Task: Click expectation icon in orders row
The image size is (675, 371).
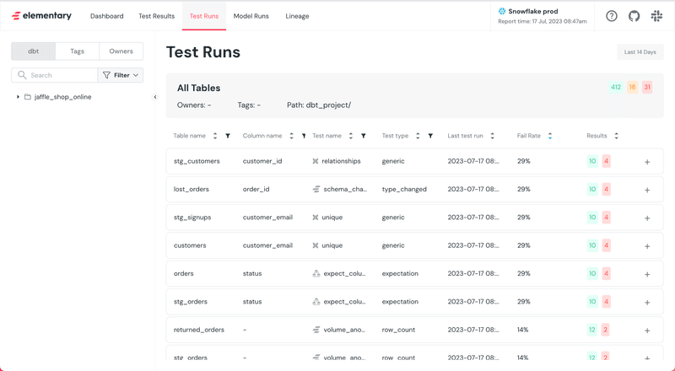Action: point(316,273)
